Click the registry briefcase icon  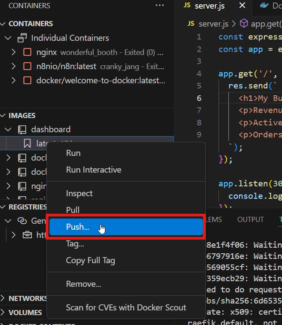pos(27,235)
